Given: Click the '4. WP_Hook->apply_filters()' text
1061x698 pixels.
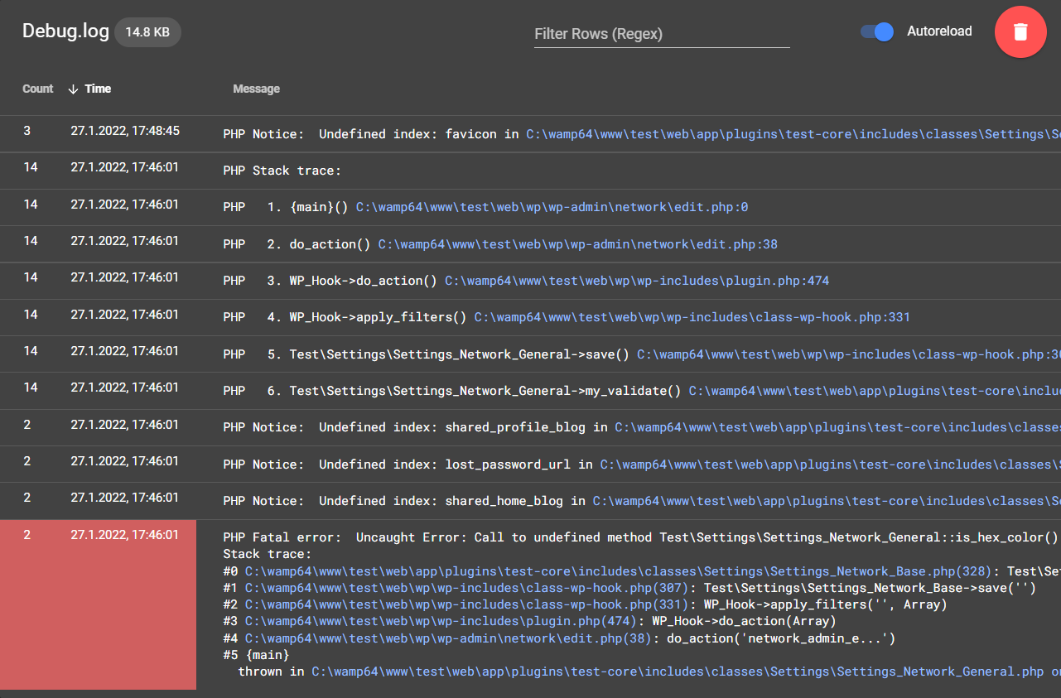Looking at the screenshot, I should [367, 317].
